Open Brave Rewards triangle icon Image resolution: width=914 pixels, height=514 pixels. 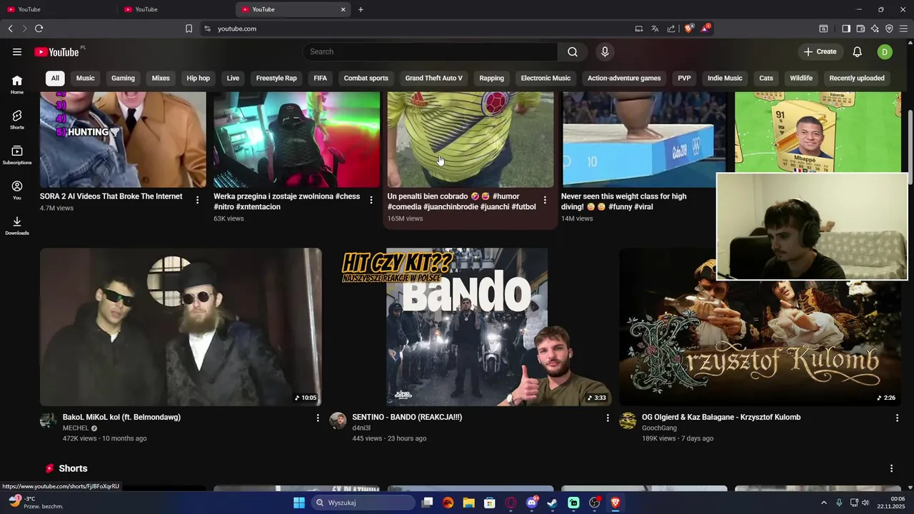click(705, 29)
